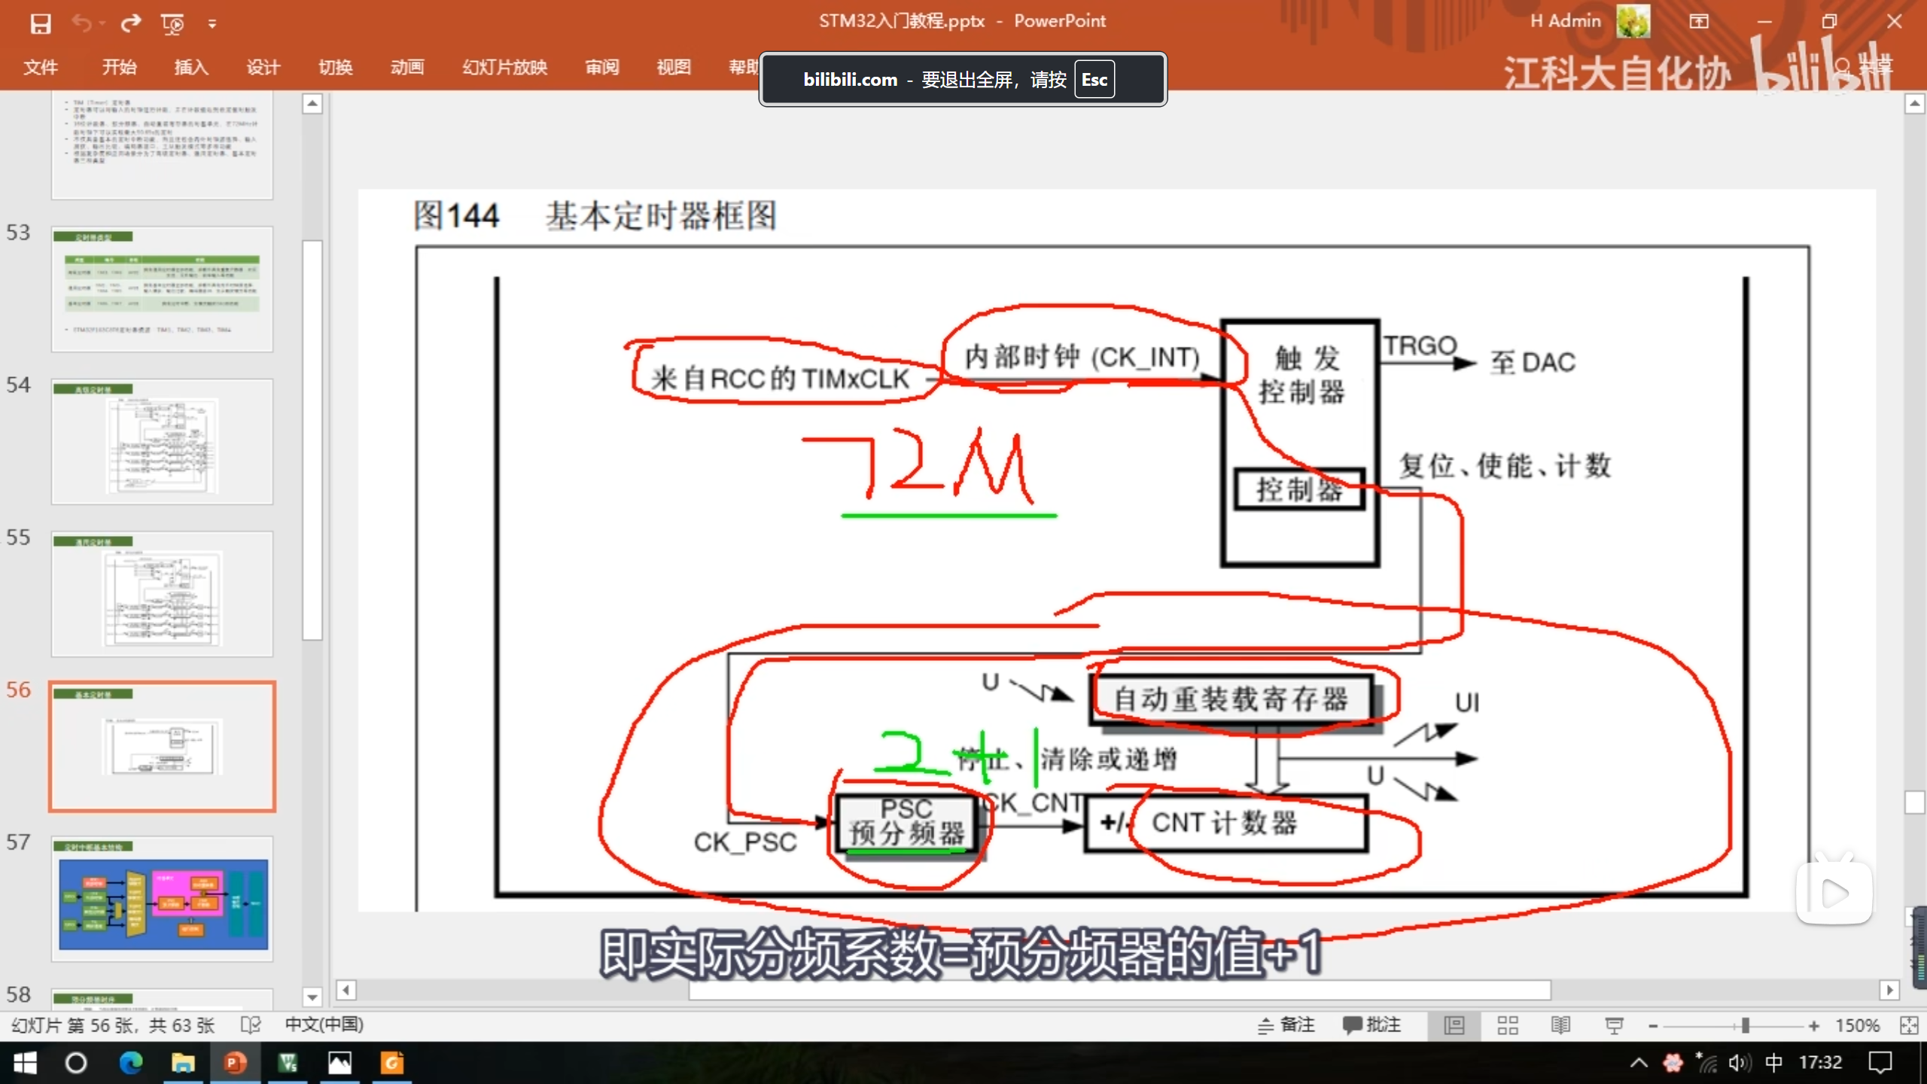This screenshot has width=1927, height=1084.
Task: Start slideshow from beginning icon in title bar
Action: [x=172, y=23]
